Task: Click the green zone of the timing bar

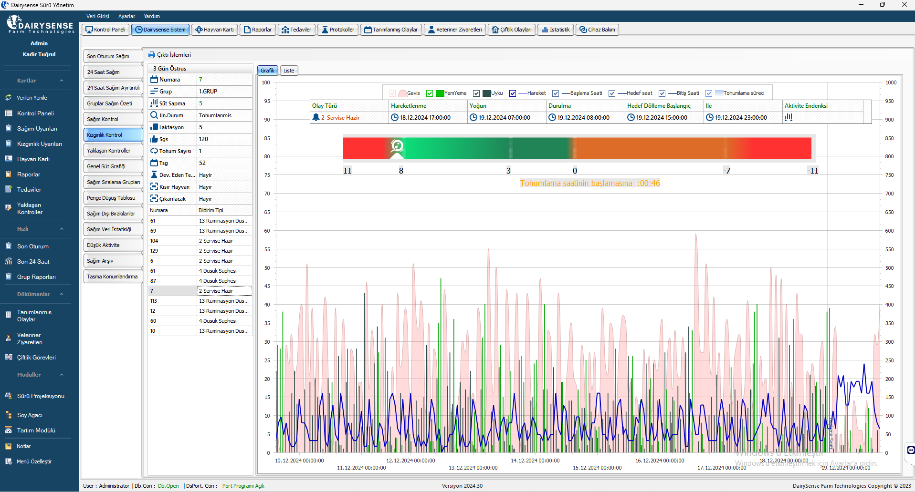Action: pos(487,148)
